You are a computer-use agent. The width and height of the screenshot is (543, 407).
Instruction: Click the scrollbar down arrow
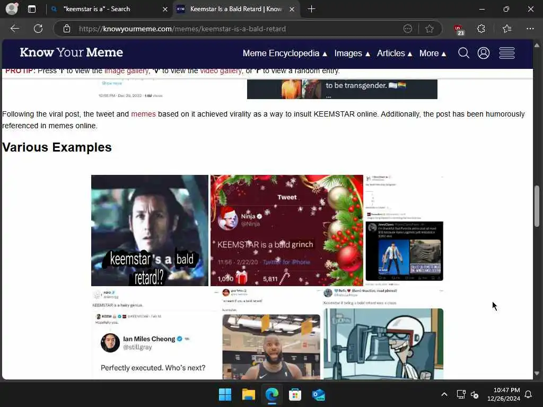pos(537,374)
